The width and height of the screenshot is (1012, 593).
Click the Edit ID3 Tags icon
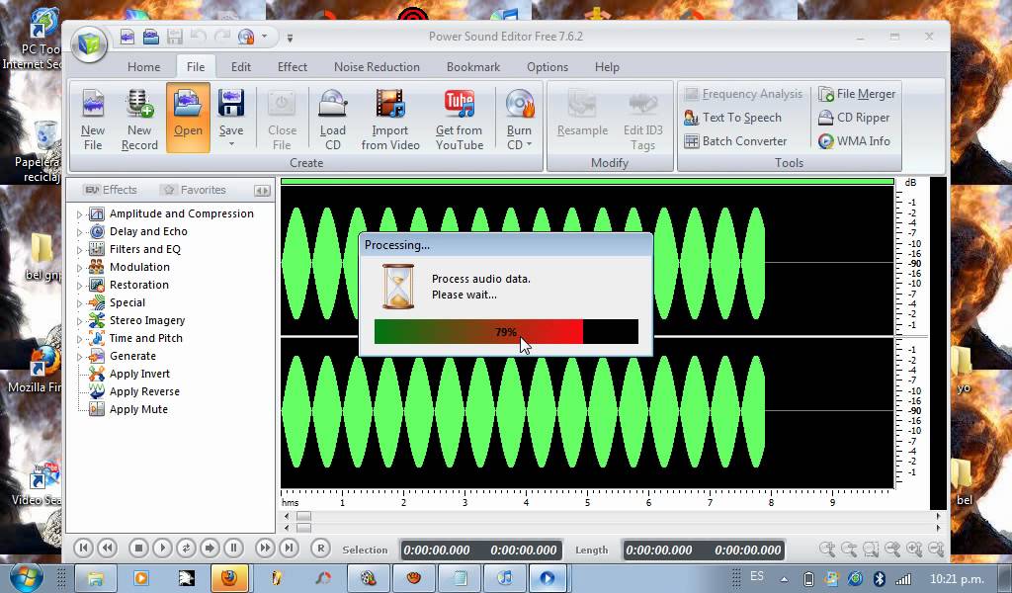tap(642, 104)
